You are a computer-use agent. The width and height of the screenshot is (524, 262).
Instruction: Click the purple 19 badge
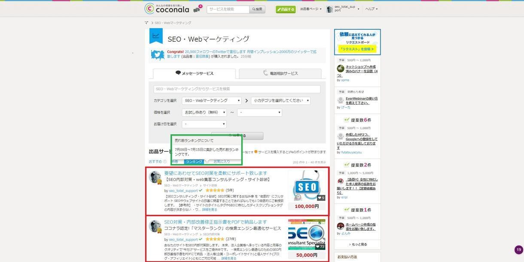pyautogui.click(x=519, y=250)
